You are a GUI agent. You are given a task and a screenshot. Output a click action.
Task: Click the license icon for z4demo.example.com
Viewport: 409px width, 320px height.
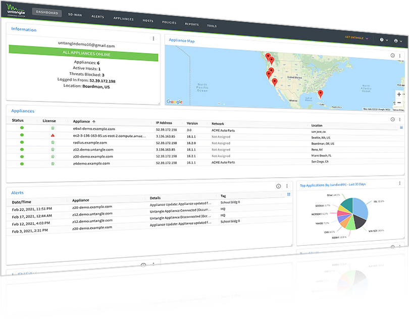(53, 164)
